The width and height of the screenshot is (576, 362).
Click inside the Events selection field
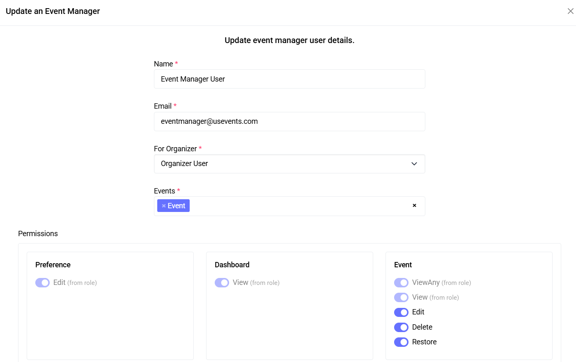point(287,205)
